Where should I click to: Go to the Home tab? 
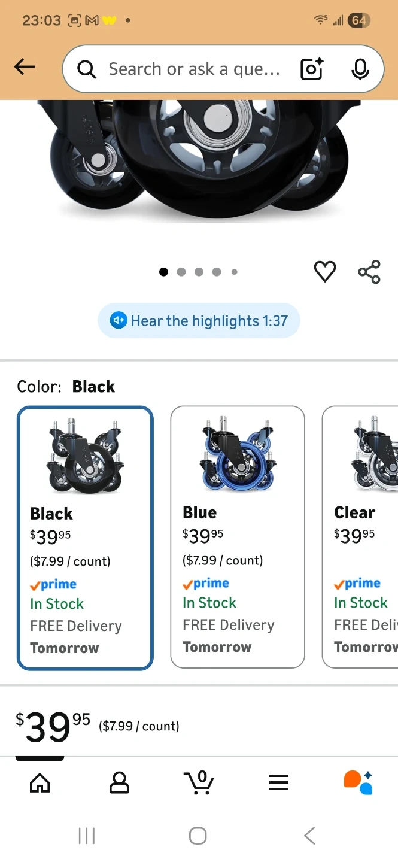coord(40,782)
